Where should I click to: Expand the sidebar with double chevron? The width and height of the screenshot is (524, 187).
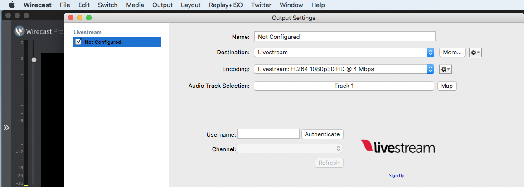[6, 128]
